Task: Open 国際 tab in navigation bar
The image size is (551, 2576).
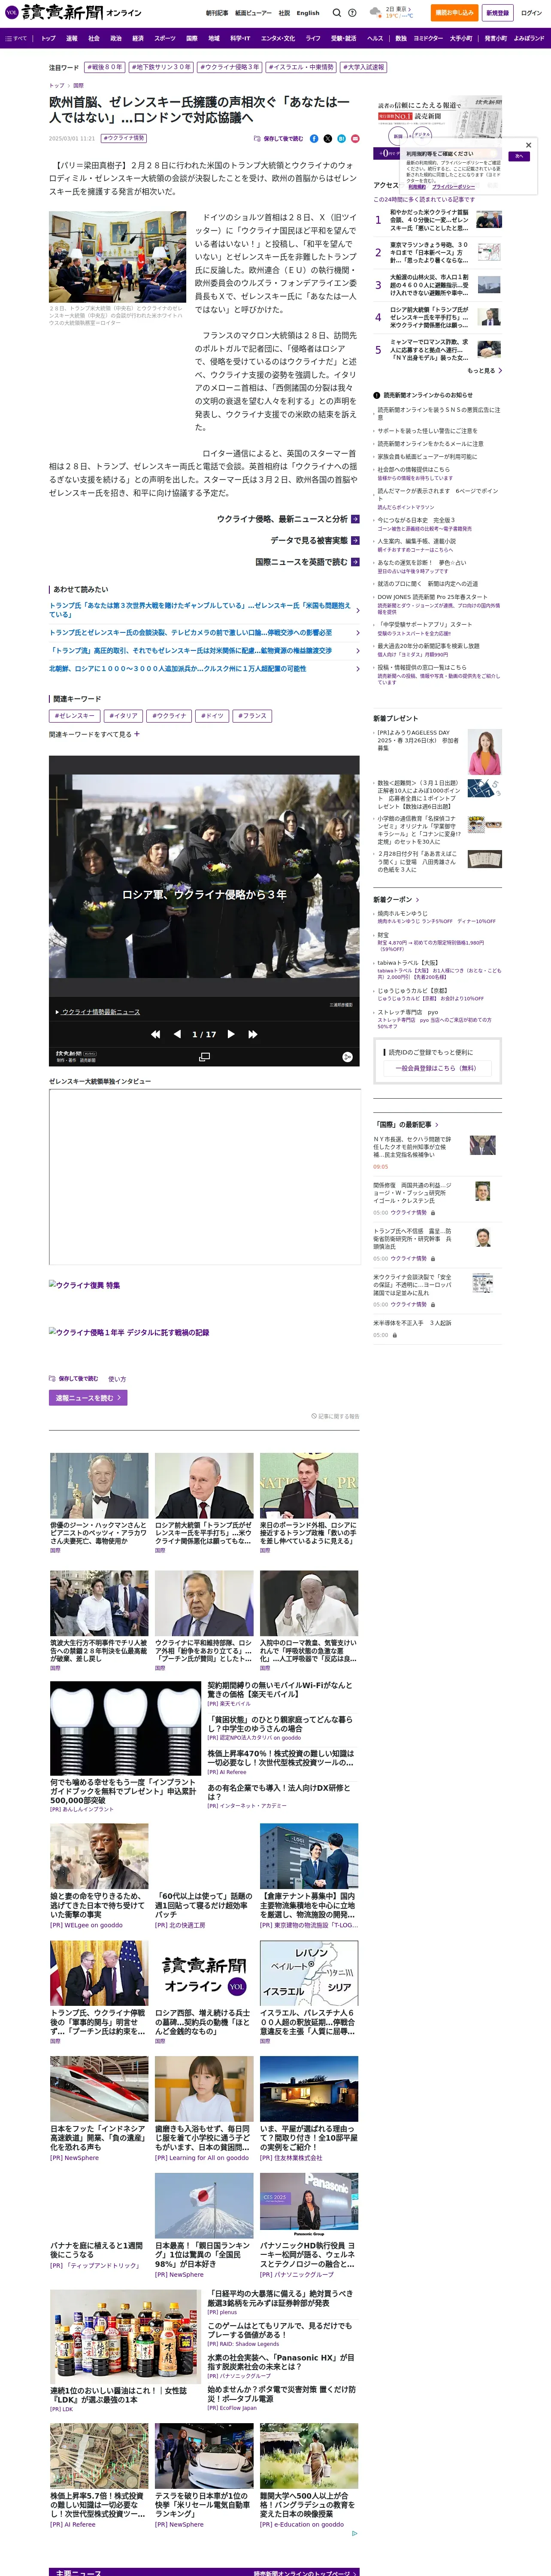Action: click(192, 38)
